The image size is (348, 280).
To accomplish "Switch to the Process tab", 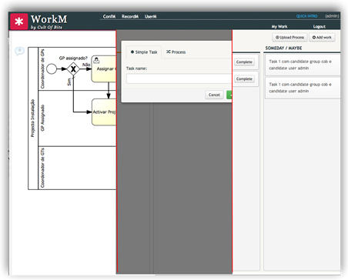I will pos(176,52).
